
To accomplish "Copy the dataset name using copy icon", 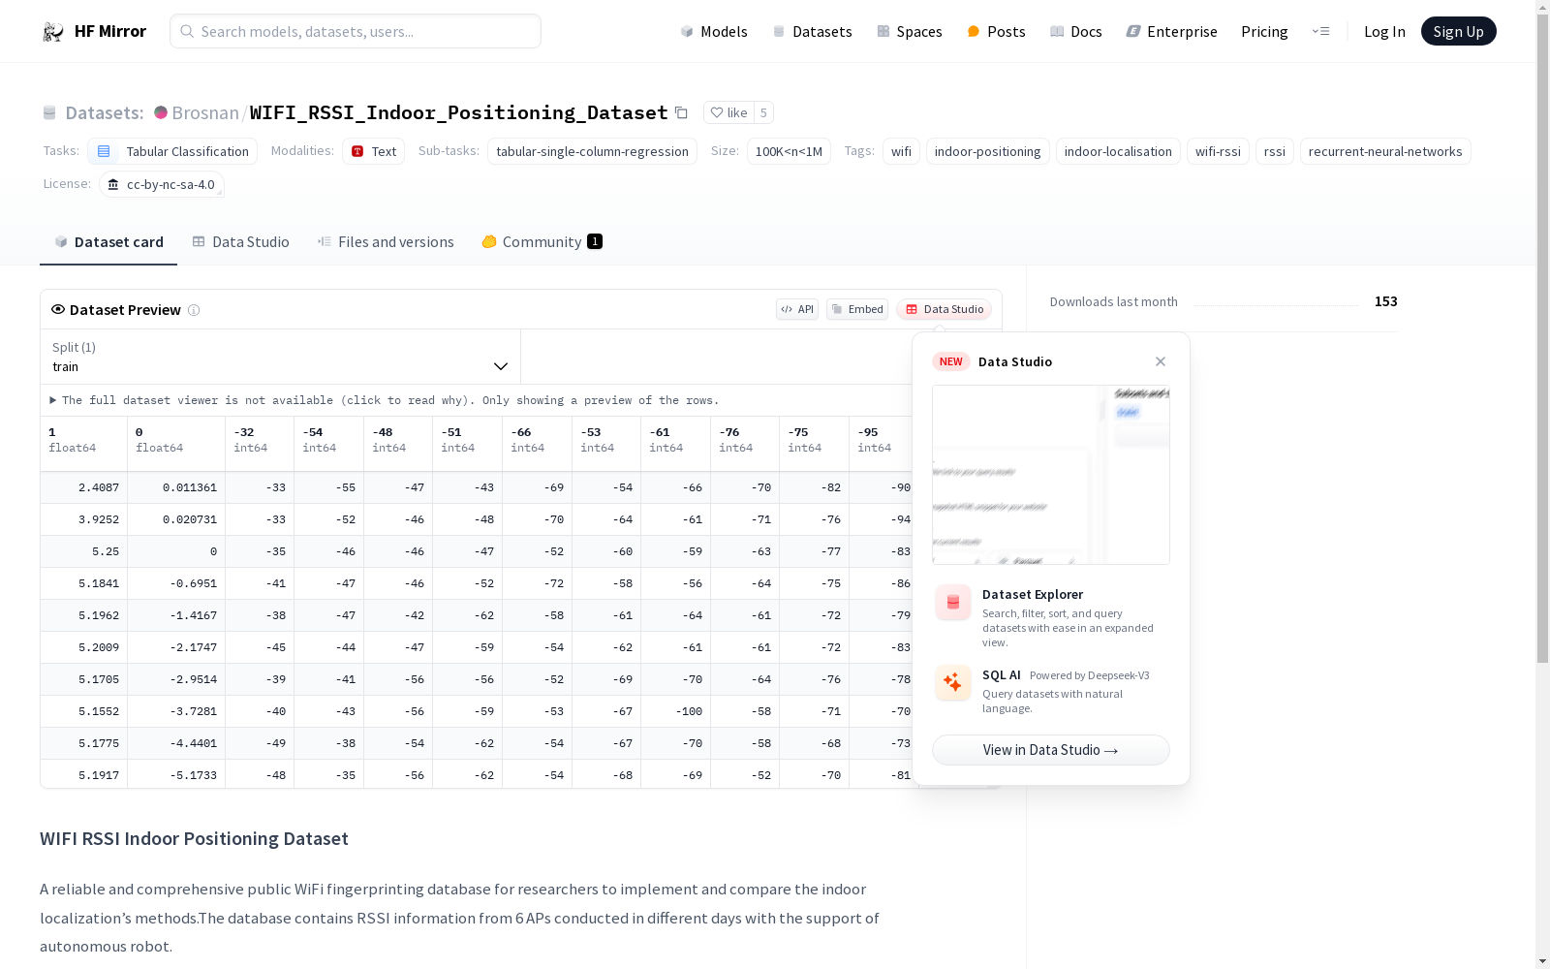I will (x=682, y=112).
